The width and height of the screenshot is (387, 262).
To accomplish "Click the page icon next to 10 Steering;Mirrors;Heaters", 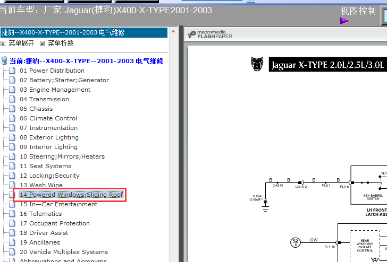I will point(12,156).
